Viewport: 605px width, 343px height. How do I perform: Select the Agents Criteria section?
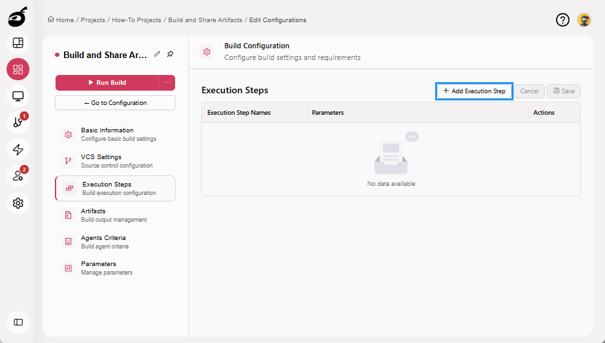coord(115,242)
